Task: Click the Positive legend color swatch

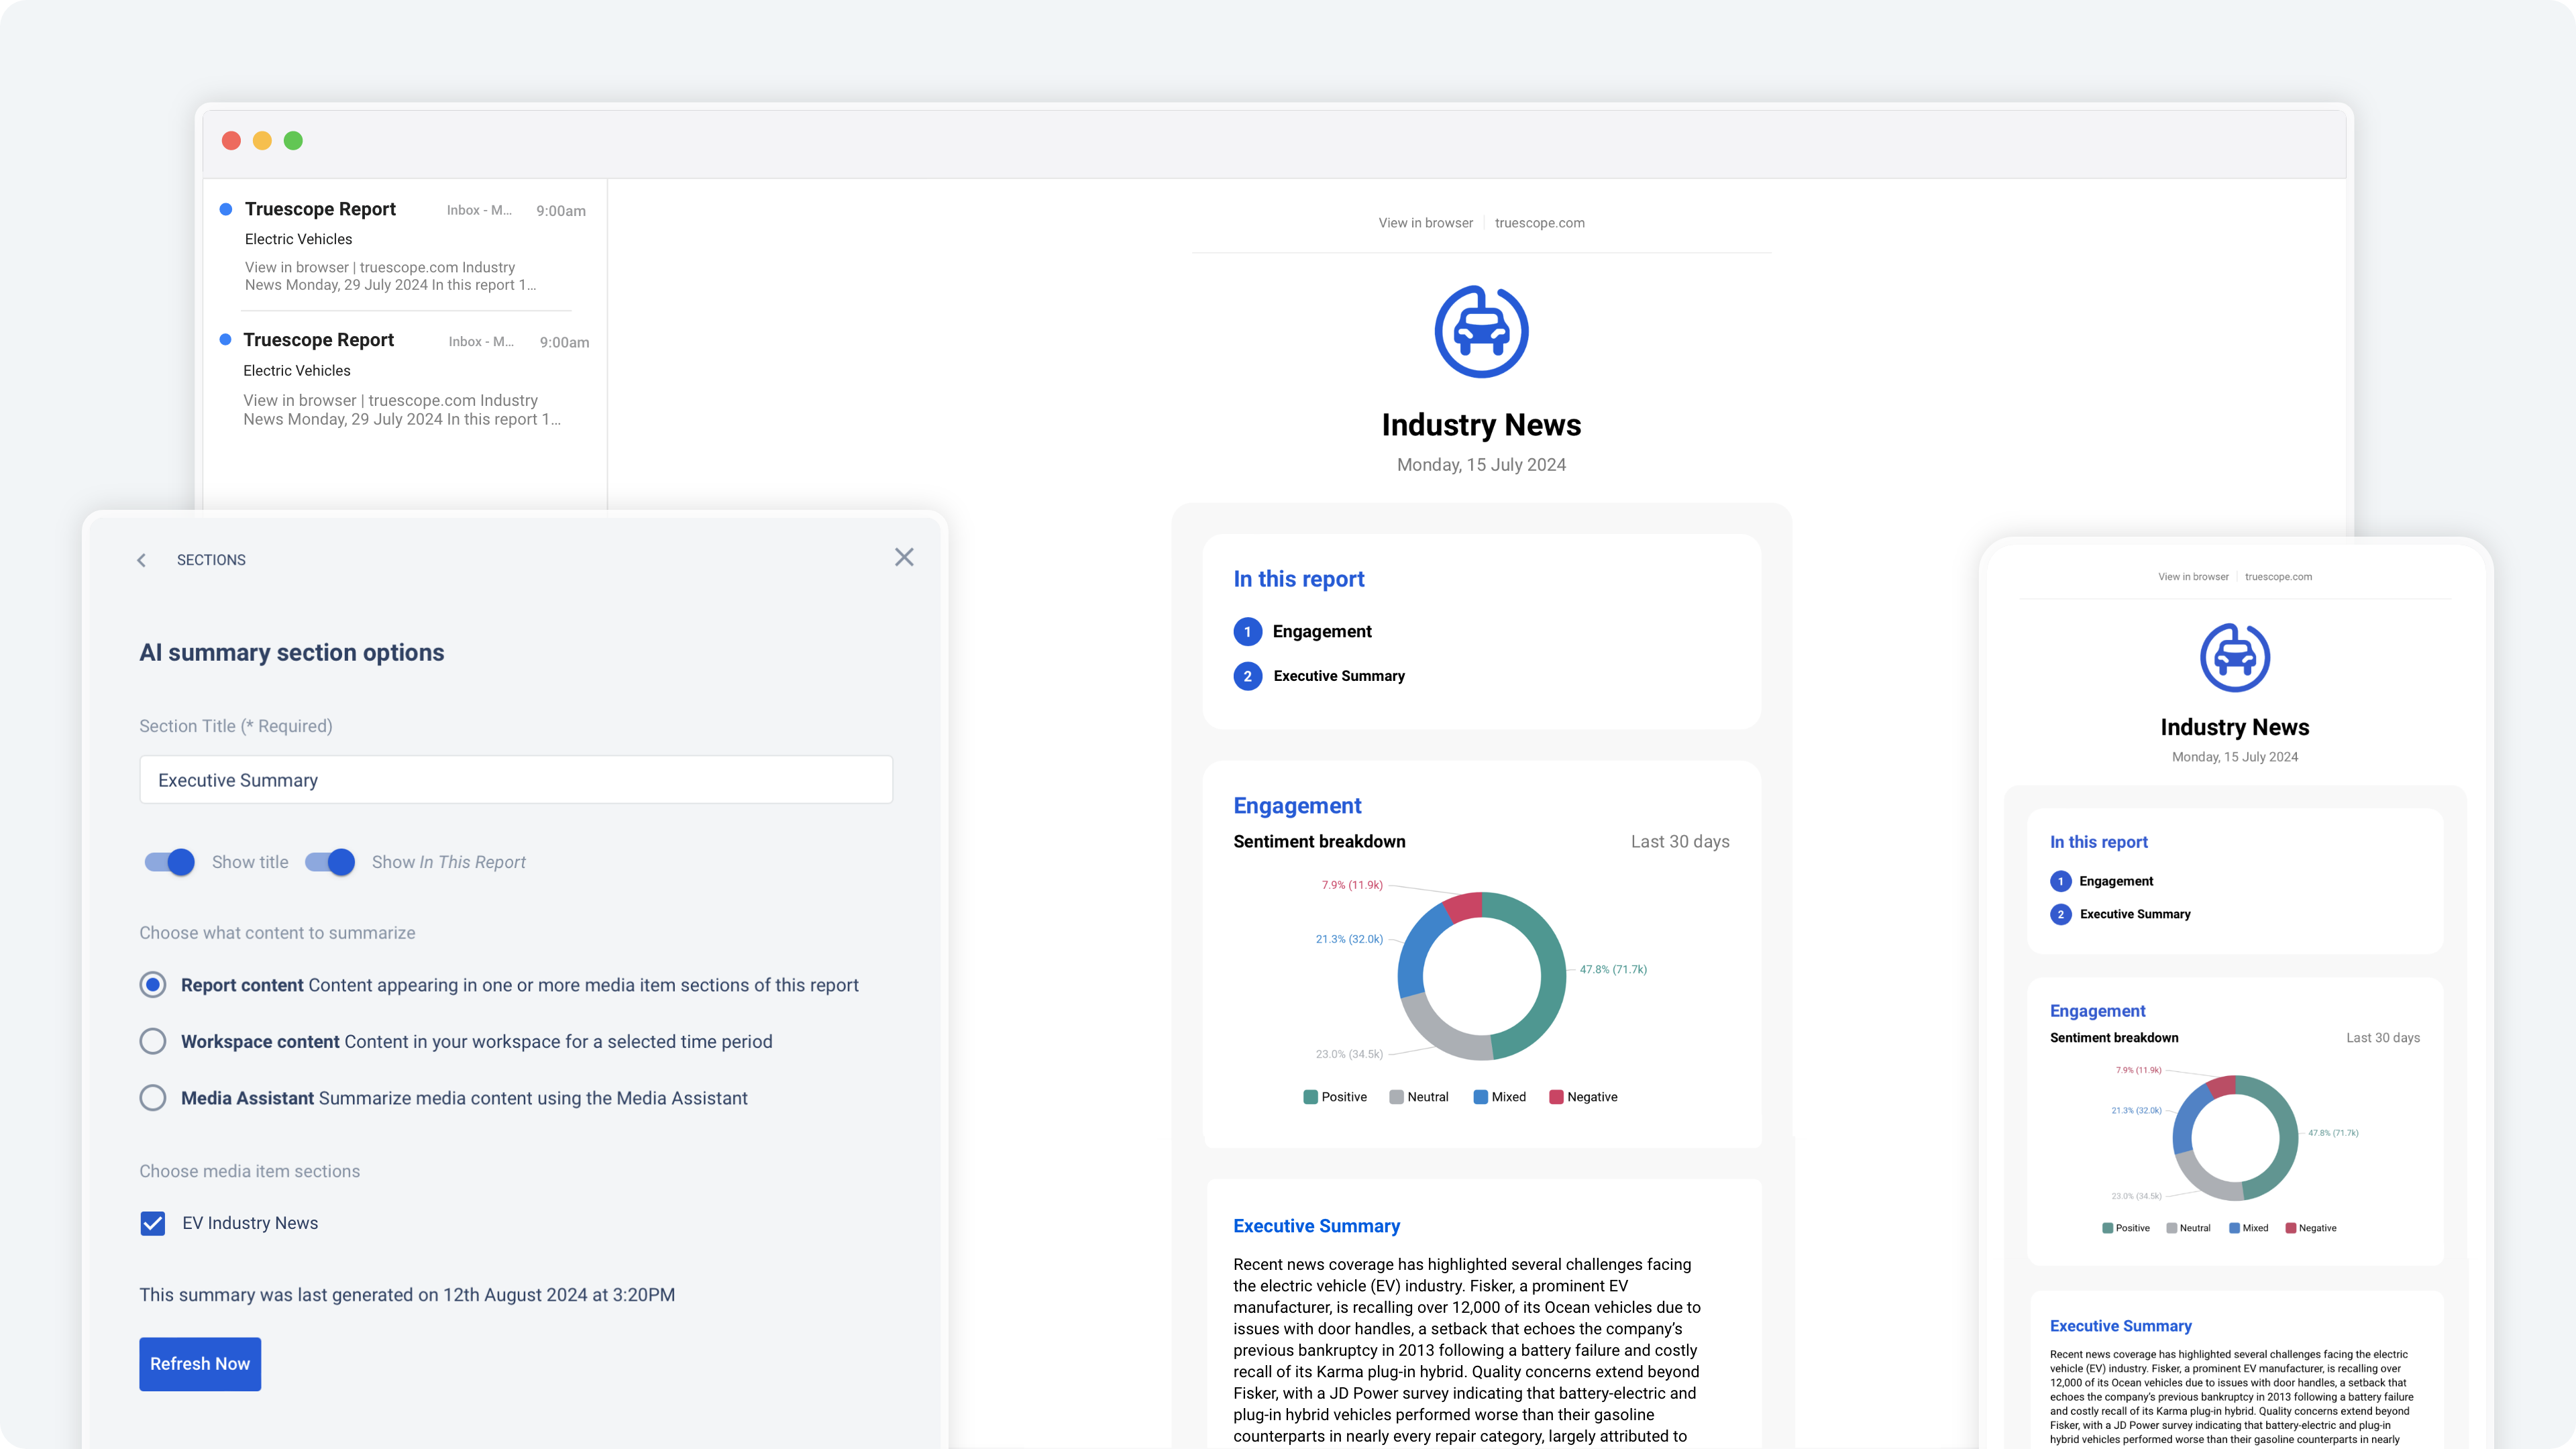Action: (x=1310, y=1097)
